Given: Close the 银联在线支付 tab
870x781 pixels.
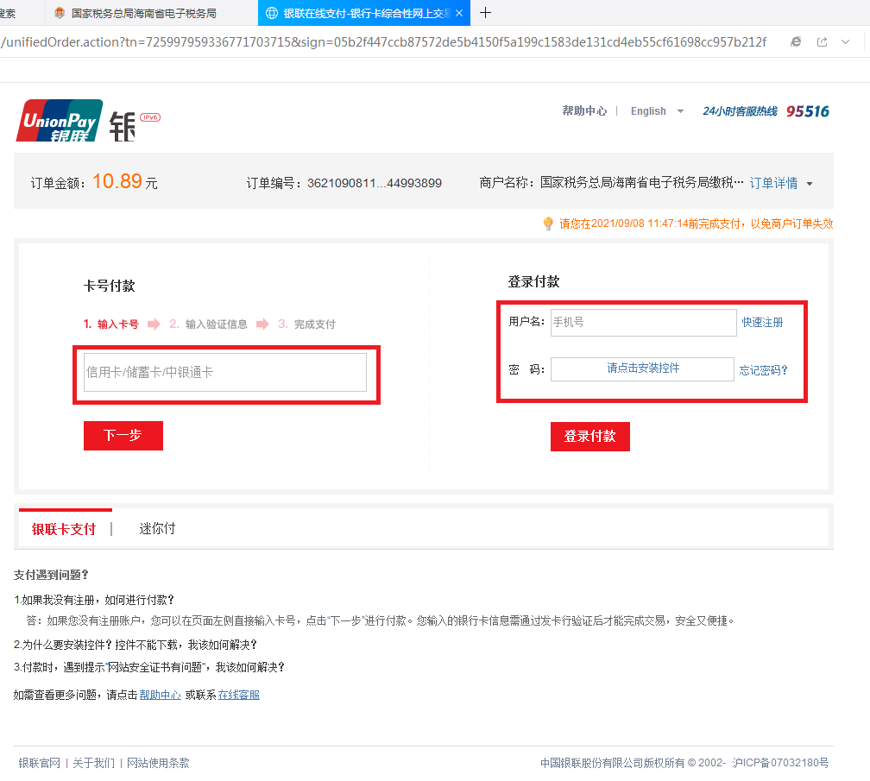Looking at the screenshot, I should coord(459,13).
